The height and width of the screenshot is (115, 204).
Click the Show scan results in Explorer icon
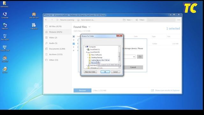pyautogui.click(x=152, y=90)
